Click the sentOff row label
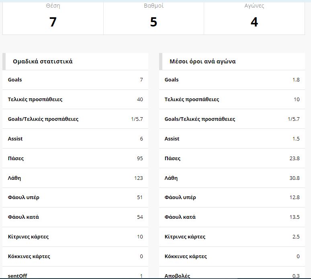Image resolution: width=311 pixels, height=279 pixels. [18, 276]
